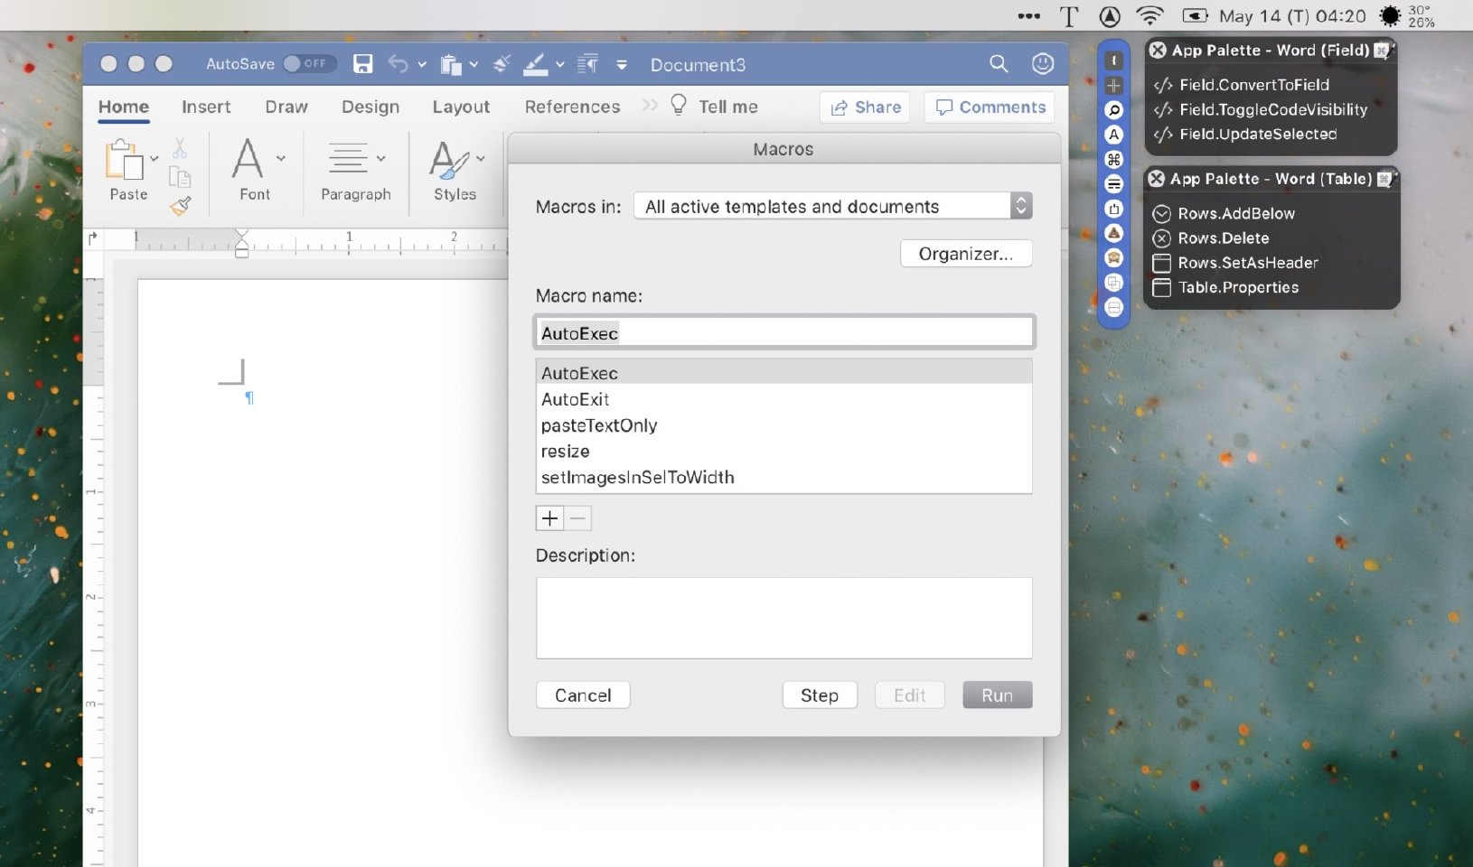
Task: Select the Format Painter brush icon
Action: [181, 207]
